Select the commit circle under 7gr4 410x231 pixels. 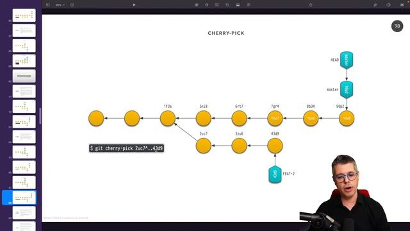pos(275,118)
